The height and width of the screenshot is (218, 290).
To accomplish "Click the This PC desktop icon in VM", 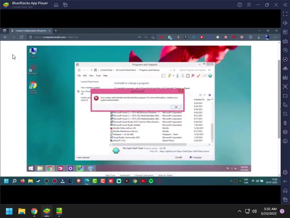I will click(x=33, y=53).
